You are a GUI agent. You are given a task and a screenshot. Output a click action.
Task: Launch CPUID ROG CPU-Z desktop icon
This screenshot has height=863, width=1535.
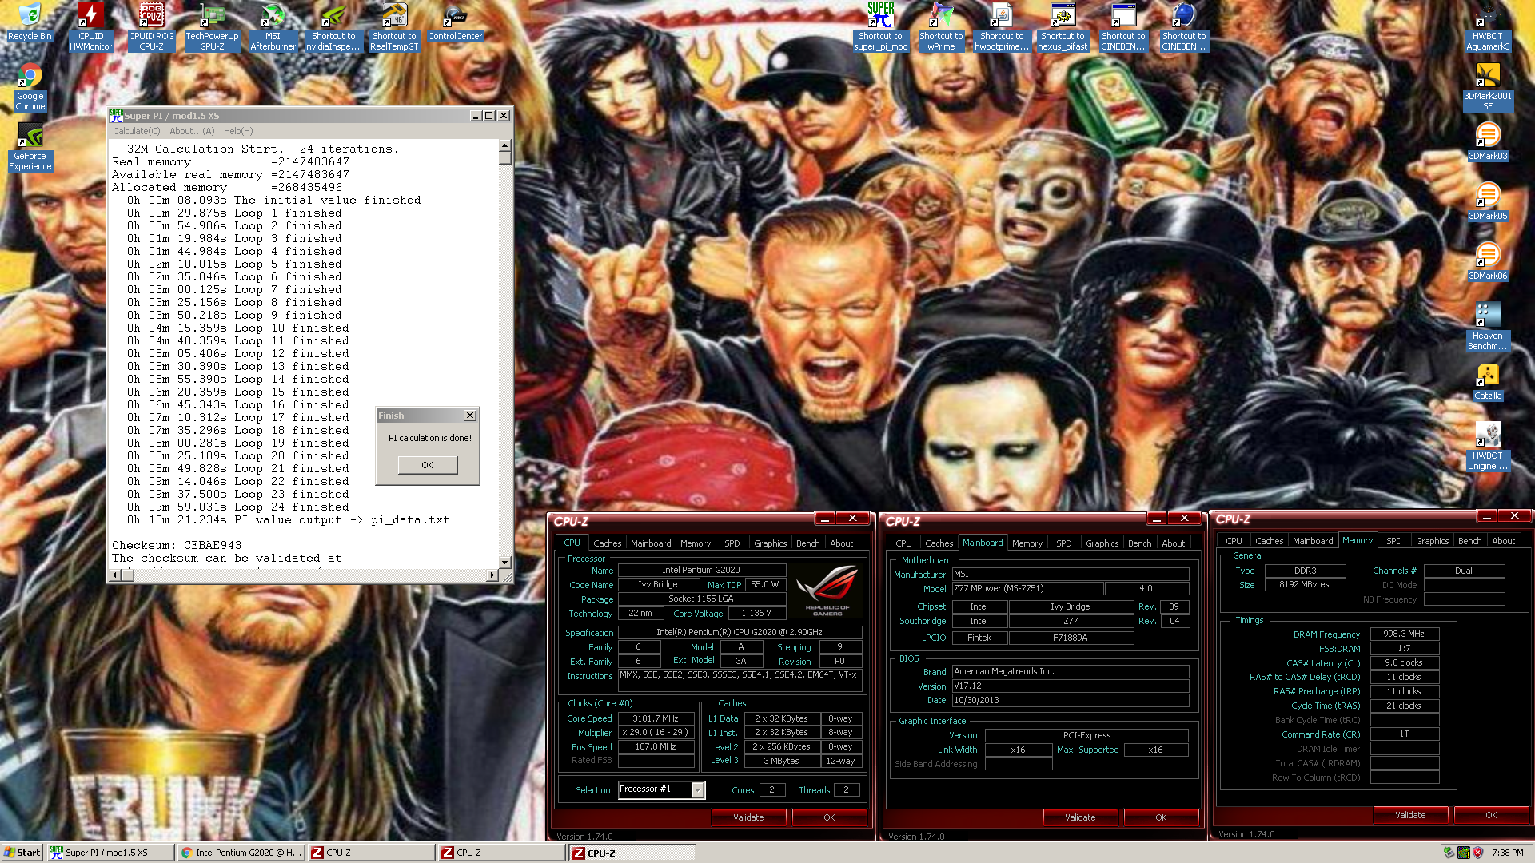[151, 26]
